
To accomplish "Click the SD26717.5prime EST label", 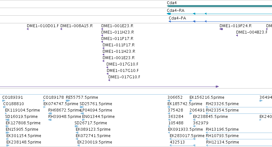I will [91, 123].
